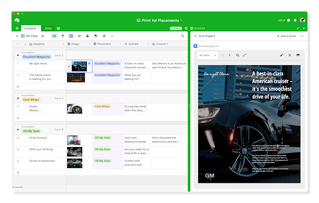
Task: Click the share view export icon
Action: tap(104, 36)
